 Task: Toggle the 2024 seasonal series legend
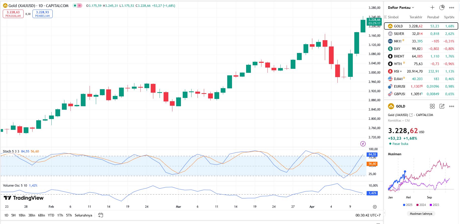coord(421,205)
